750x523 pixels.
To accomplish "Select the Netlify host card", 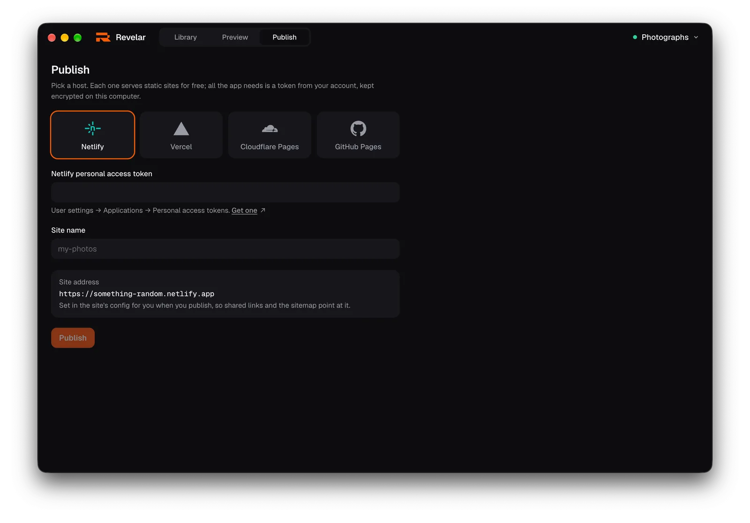I will point(92,135).
